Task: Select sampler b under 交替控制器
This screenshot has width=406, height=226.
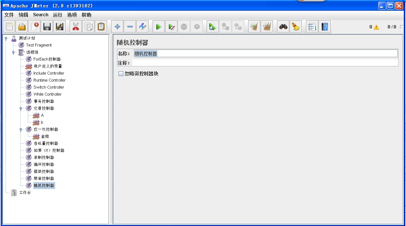Action: click(x=42, y=122)
